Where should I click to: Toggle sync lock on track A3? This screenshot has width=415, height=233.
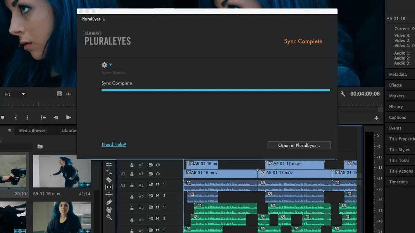pyautogui.click(x=151, y=208)
